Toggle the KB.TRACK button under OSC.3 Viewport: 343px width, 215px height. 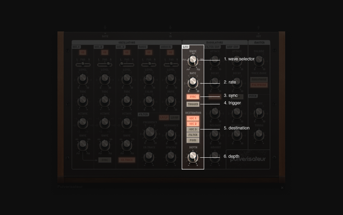pos(127,160)
